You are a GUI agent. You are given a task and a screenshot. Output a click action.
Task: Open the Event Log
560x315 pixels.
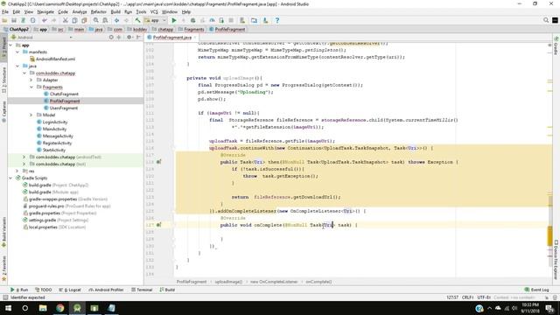pyautogui.click(x=536, y=290)
